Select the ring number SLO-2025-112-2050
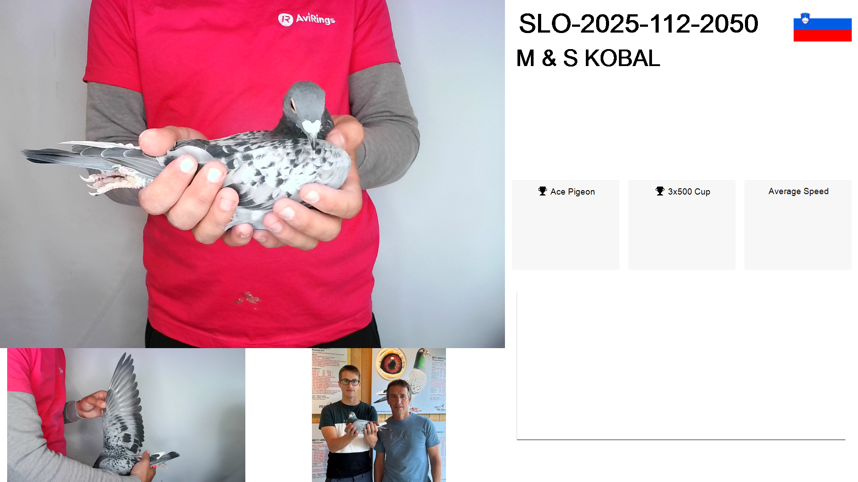Screen dimensions: 858x482 pyautogui.click(x=639, y=23)
